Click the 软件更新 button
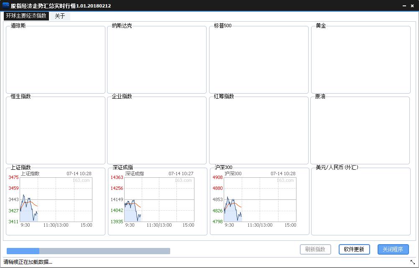This screenshot has height=268, width=419. (x=354, y=249)
